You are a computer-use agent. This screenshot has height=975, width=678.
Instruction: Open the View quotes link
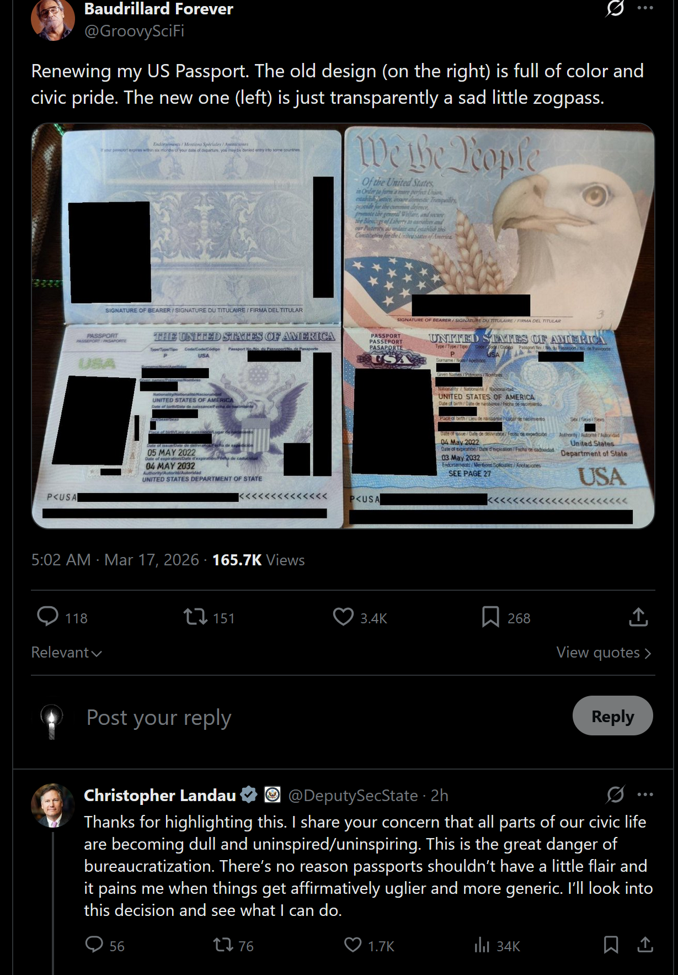[x=604, y=653]
